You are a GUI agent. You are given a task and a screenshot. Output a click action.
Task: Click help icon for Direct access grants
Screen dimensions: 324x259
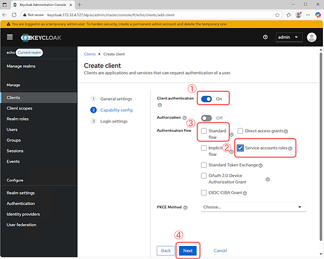coord(286,131)
